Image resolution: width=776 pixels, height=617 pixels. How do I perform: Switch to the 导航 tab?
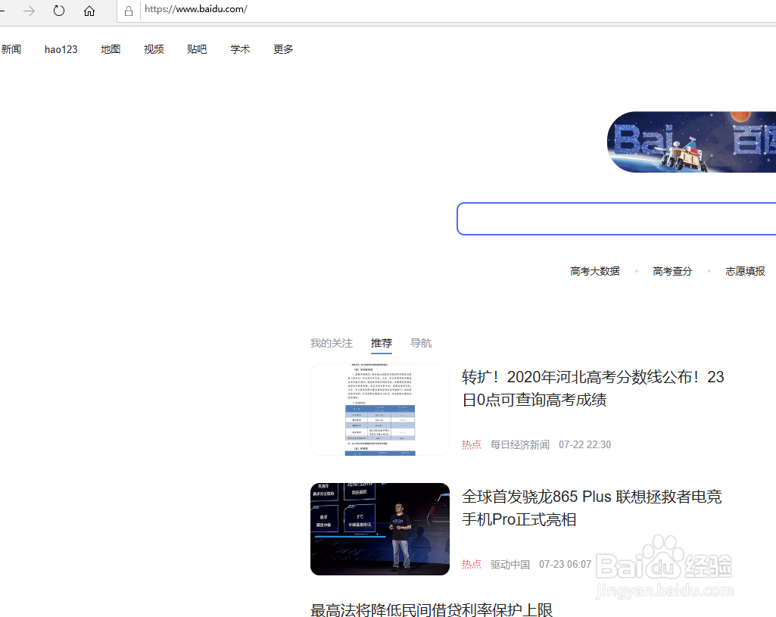pos(421,343)
